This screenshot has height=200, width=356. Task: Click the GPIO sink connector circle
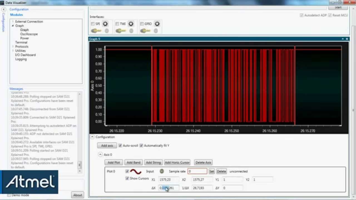pos(156,31)
